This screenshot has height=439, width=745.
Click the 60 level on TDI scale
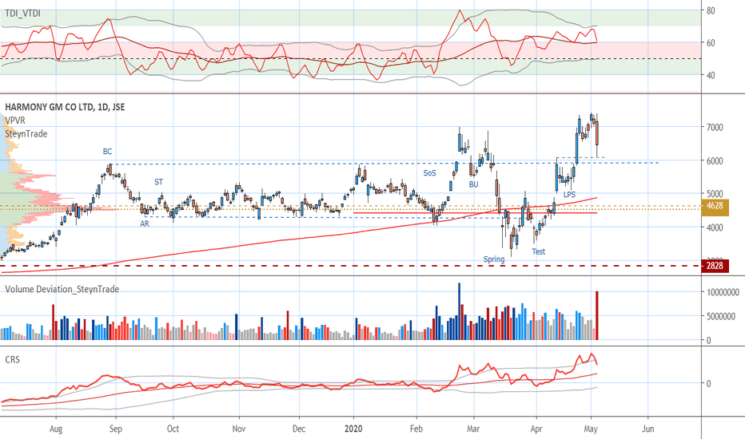tap(711, 43)
